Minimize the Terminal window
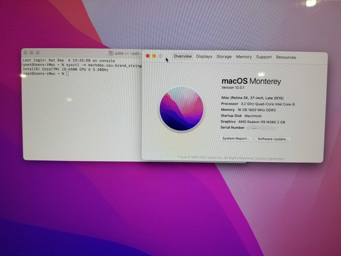This screenshot has width=341, height=256. (32, 52)
